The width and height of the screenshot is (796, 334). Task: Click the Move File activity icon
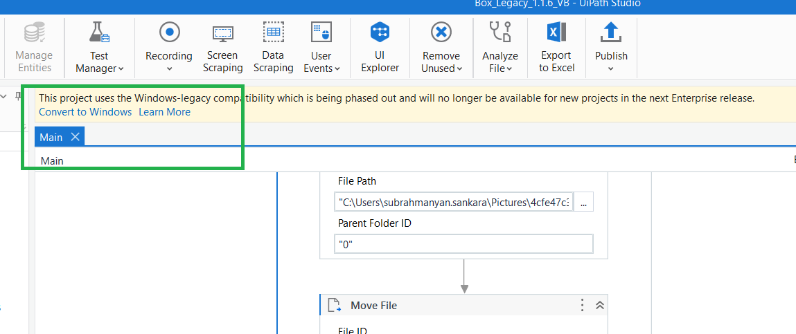335,305
